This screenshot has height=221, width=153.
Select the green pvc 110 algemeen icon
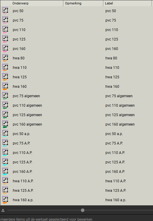click(5, 105)
